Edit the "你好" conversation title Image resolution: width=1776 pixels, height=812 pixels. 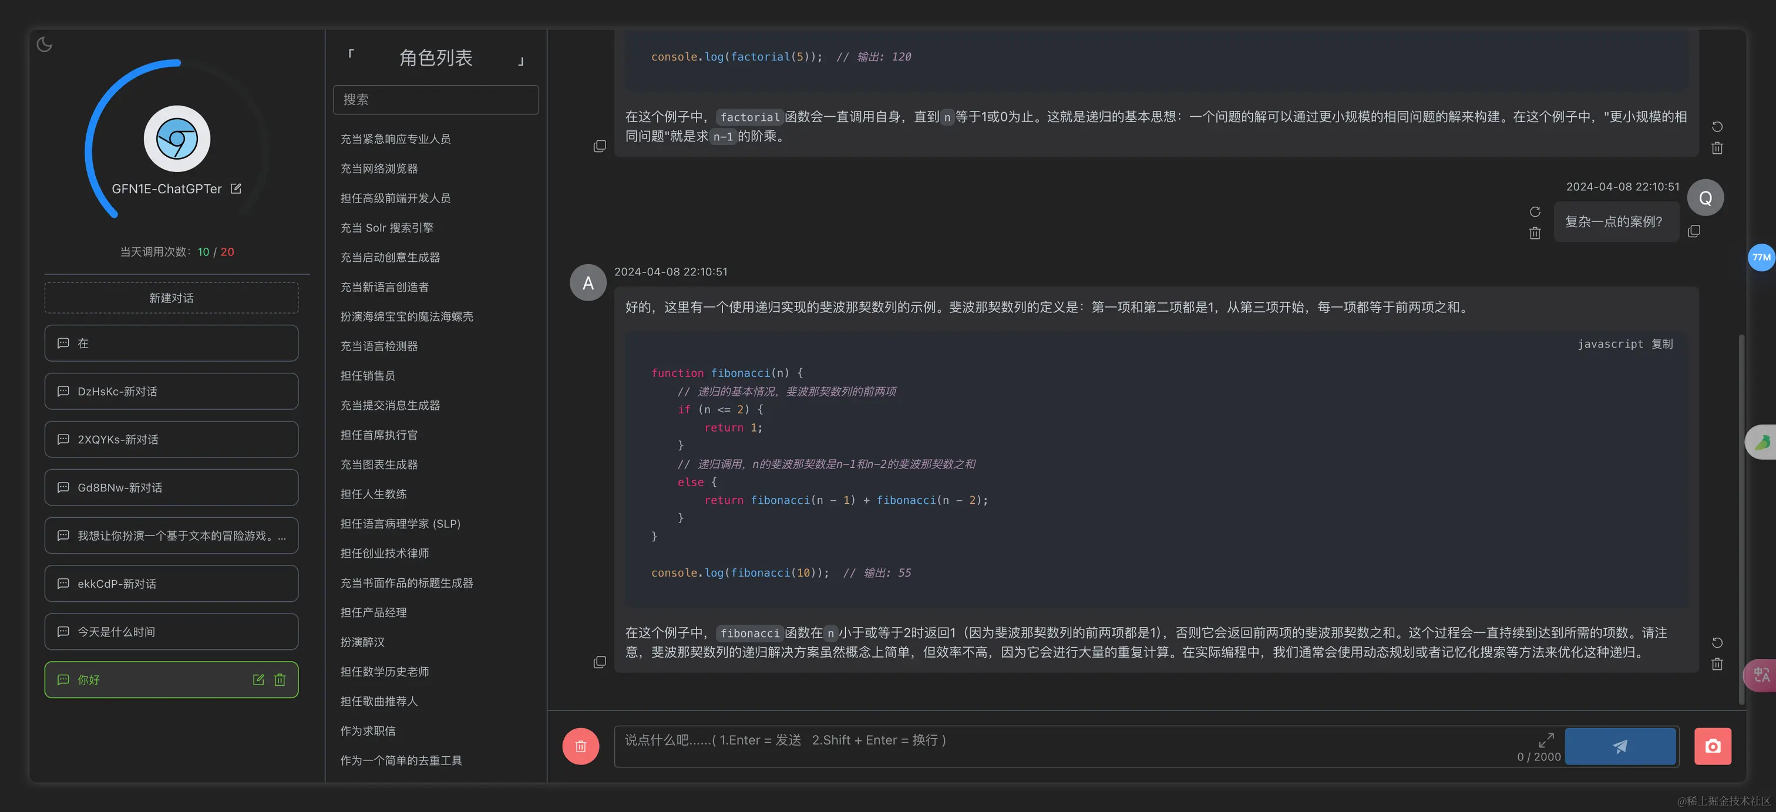coord(258,680)
